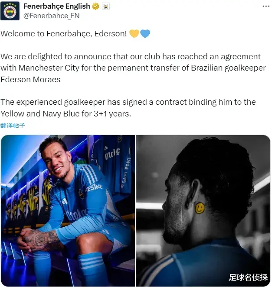The image size is (272, 287).
Task: Open the three-dot more options menu
Action: 266,6
